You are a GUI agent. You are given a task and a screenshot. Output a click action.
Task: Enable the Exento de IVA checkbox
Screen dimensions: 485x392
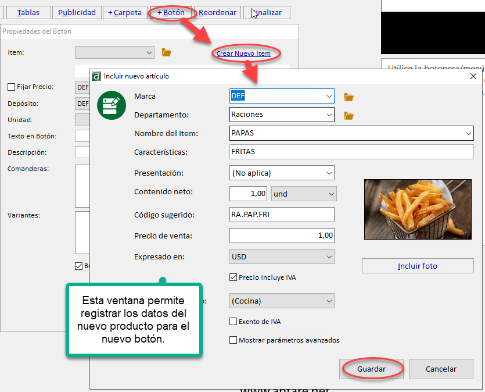233,322
